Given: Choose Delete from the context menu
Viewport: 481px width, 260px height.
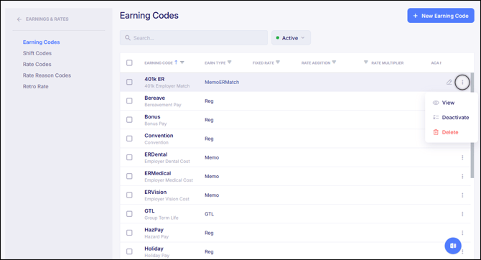Looking at the screenshot, I should (445, 132).
